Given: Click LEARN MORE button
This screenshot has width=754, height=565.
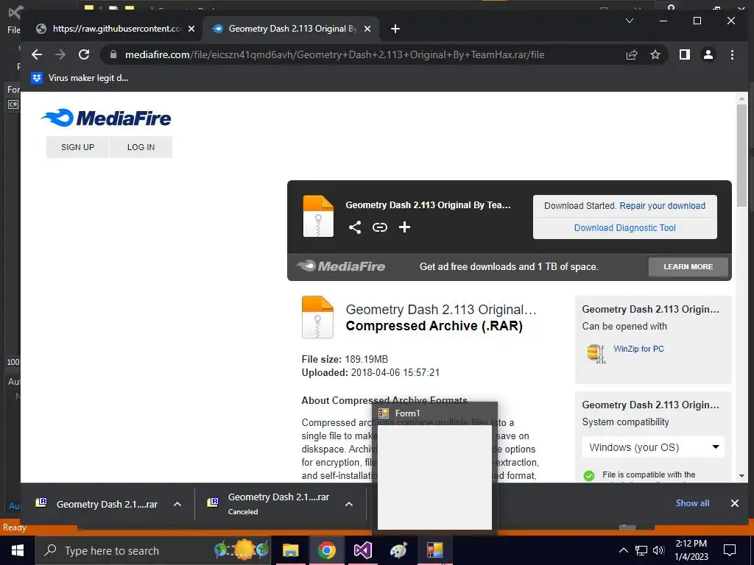Looking at the screenshot, I should tap(688, 266).
